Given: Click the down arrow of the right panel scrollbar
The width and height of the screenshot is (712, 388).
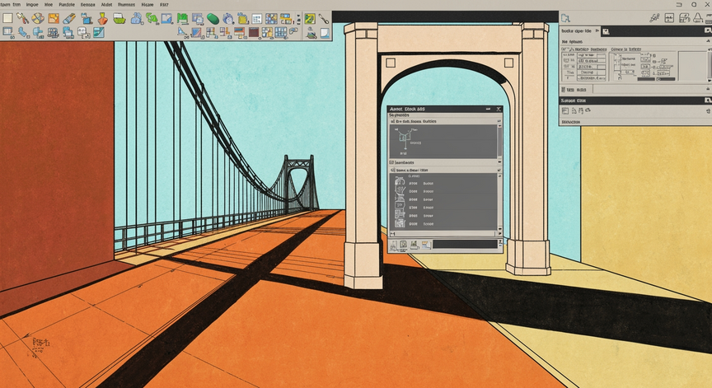Looking at the screenshot, I should (x=709, y=81).
